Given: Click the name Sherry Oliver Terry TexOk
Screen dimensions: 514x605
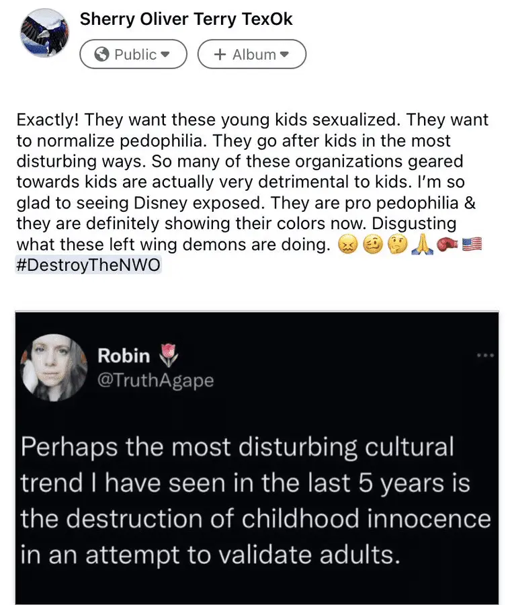Looking at the screenshot, I should [186, 19].
